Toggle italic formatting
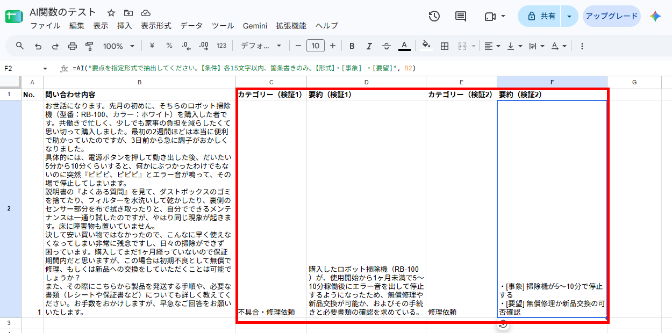Viewport: 672px width, 333px height. coord(369,46)
